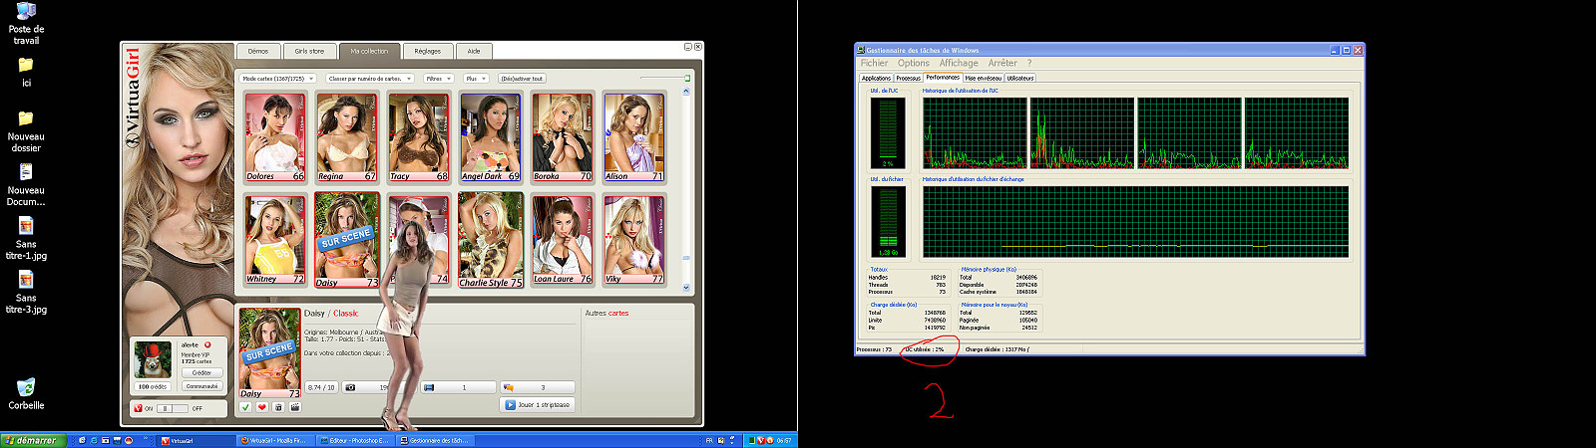Image resolution: width=1596 pixels, height=448 pixels.
Task: Select the Boroka 70 card
Action: point(562,137)
